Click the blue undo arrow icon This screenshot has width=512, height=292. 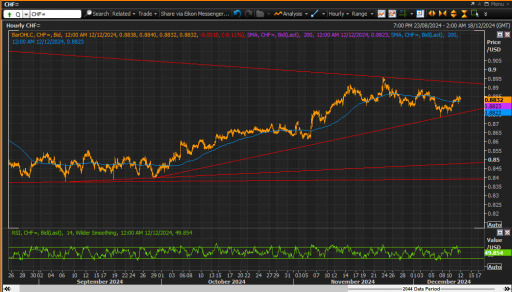(x=237, y=13)
